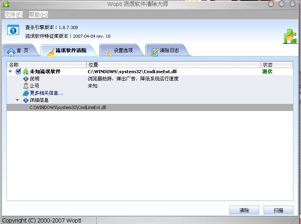Click the 查杀引擎版本 1.8.7.308 text

[51, 27]
